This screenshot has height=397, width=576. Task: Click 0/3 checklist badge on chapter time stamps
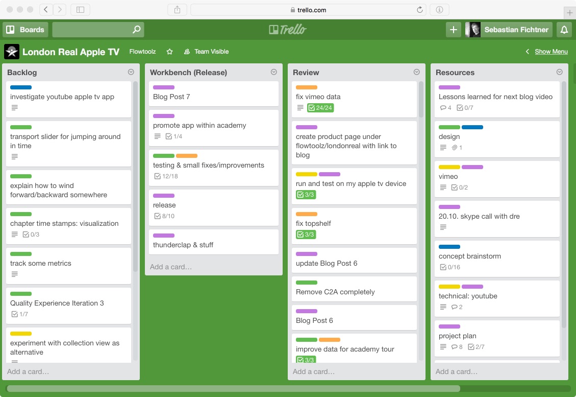(31, 235)
